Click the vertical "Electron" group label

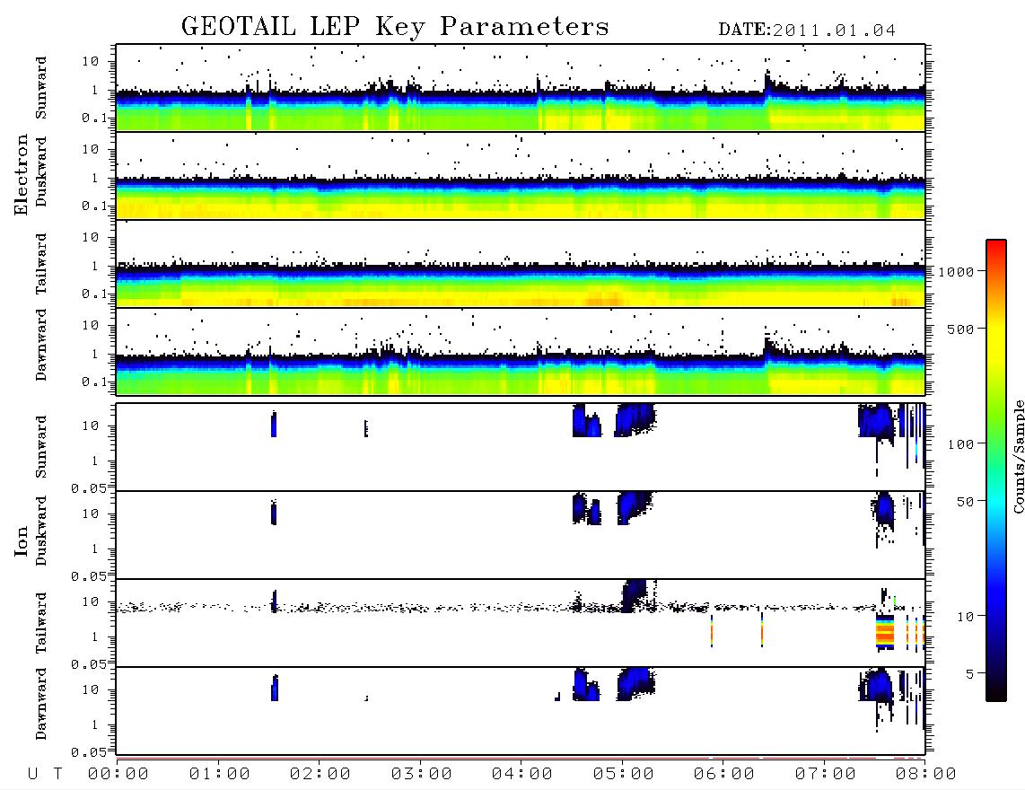coord(21,175)
